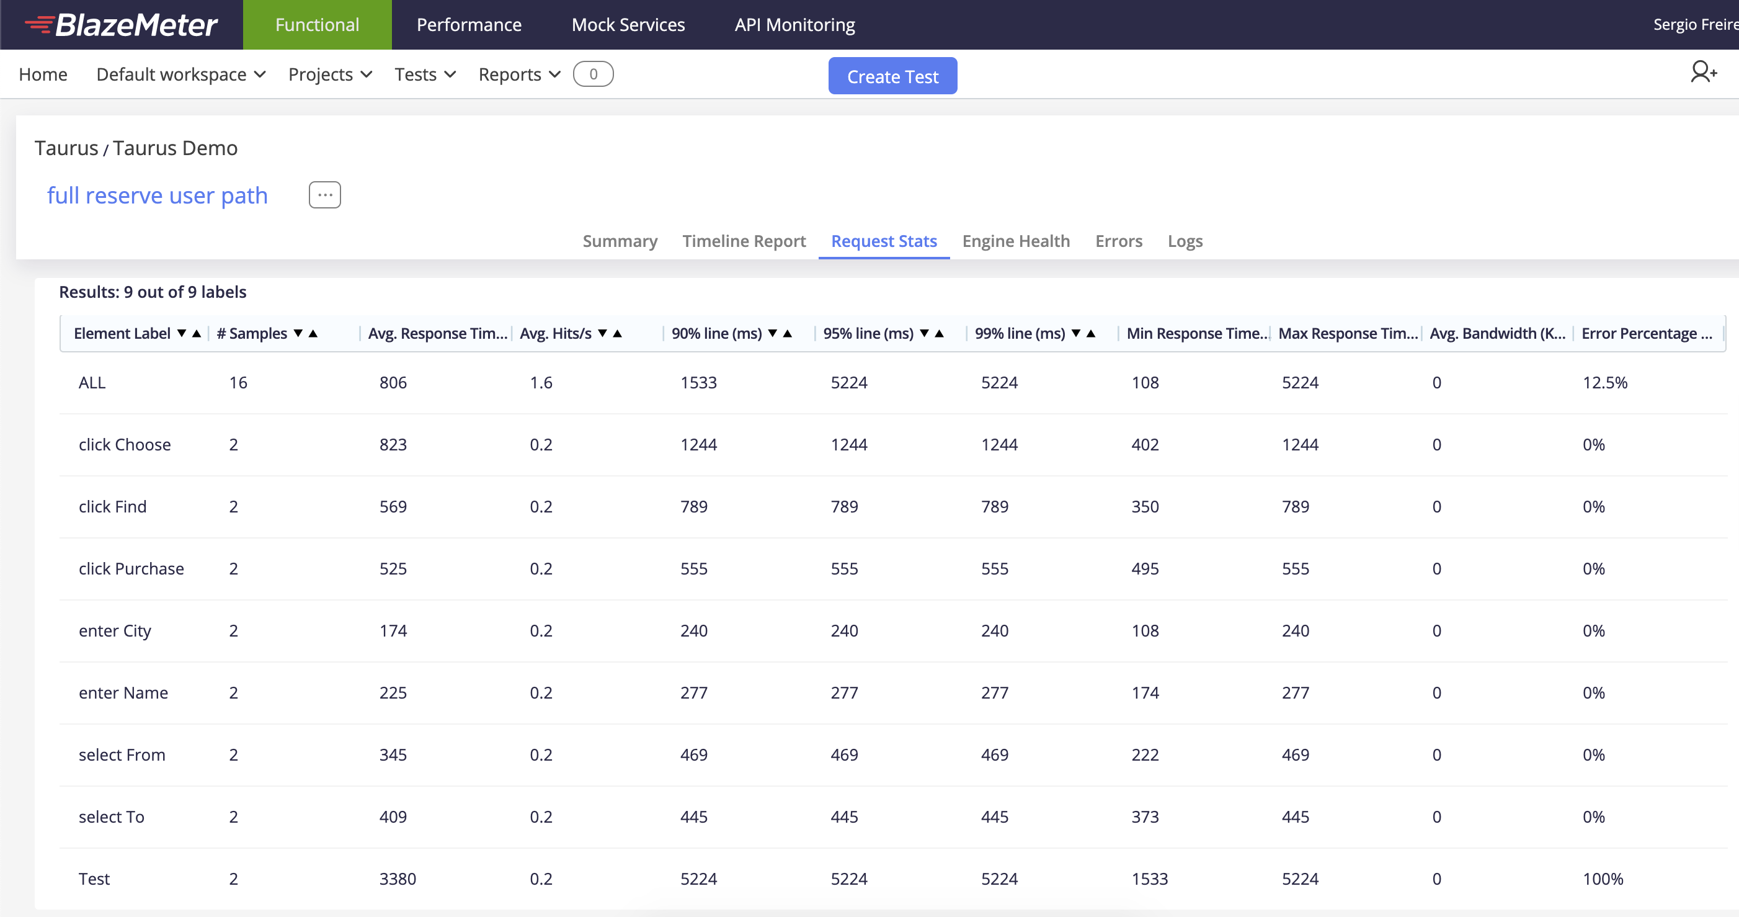1739x917 pixels.
Task: Click the Results 9 out of 9 labels text
Action: pos(153,292)
